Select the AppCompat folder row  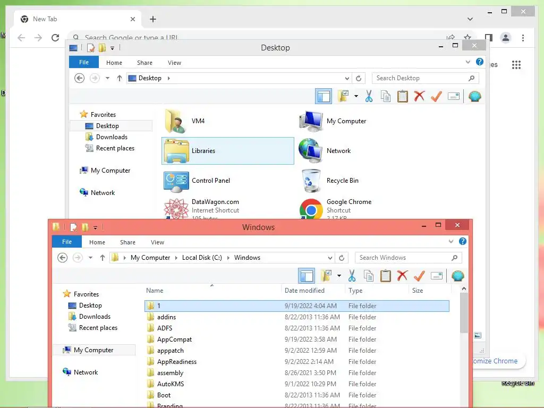click(x=296, y=339)
